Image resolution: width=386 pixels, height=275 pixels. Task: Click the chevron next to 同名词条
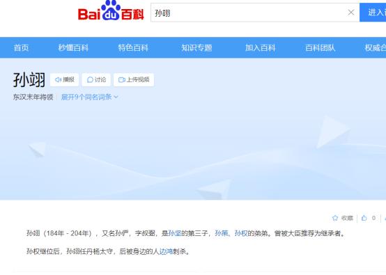(x=116, y=97)
